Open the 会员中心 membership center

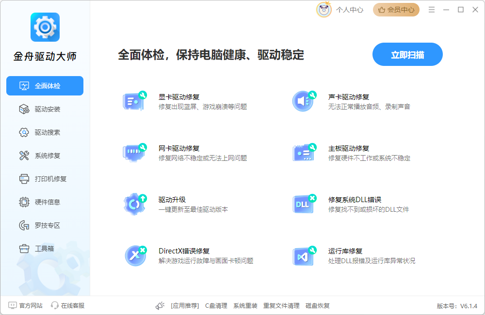click(x=396, y=10)
